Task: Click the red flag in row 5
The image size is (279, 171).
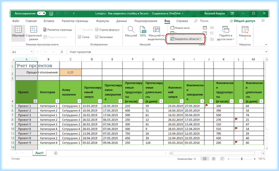Action: [x=206, y=105]
